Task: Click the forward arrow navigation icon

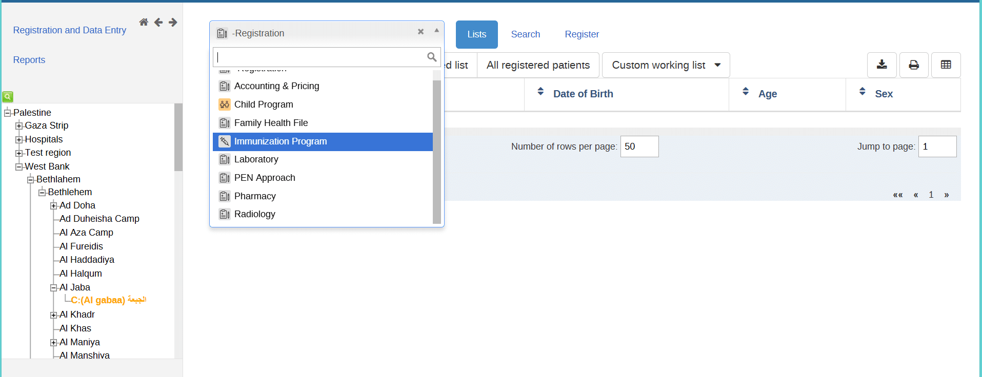Action: point(173,22)
